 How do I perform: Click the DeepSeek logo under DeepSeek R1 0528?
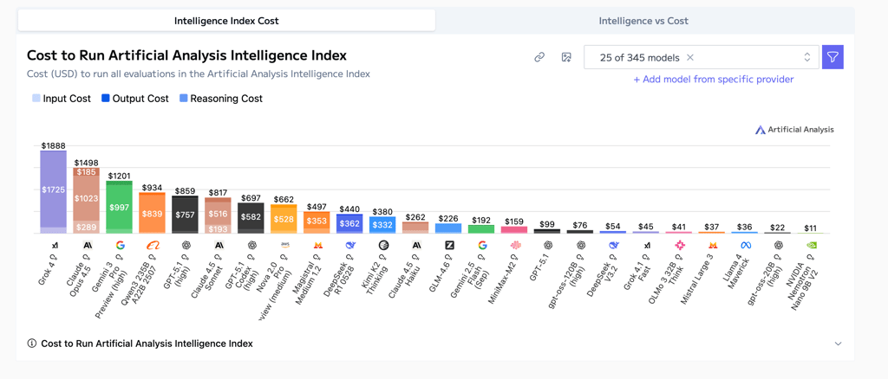[x=350, y=245]
